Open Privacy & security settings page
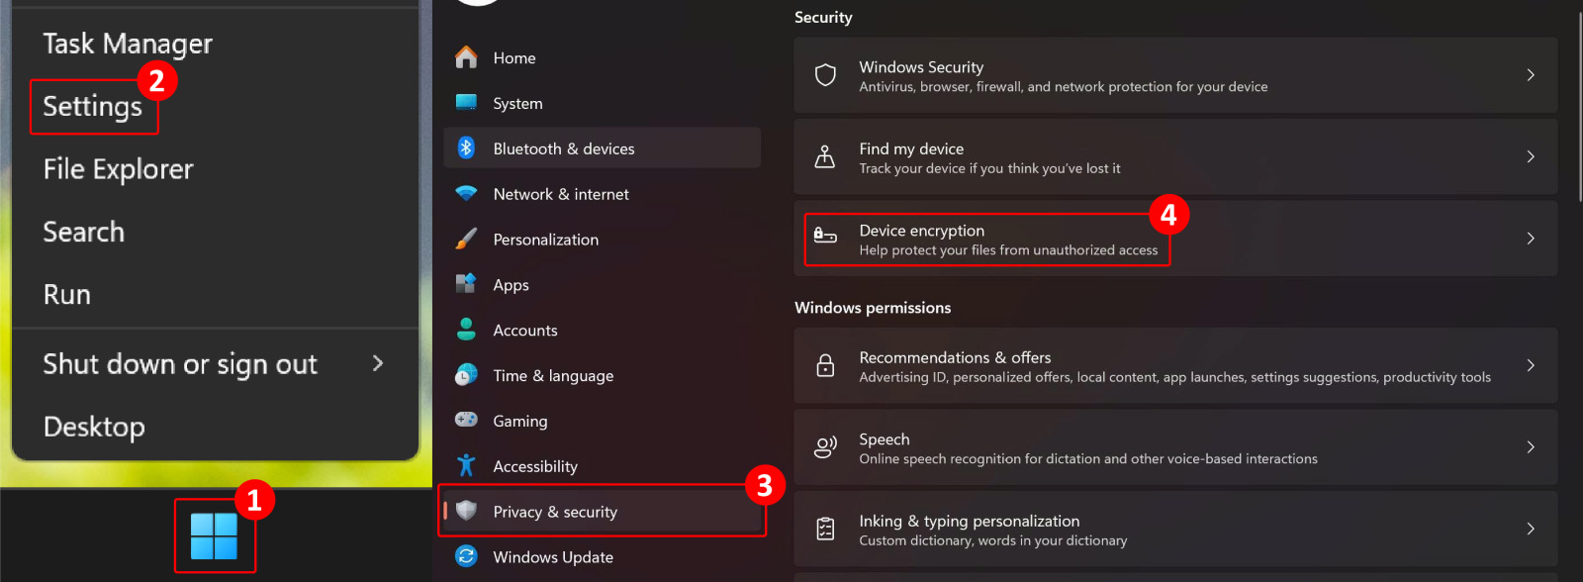The width and height of the screenshot is (1583, 582). [555, 512]
